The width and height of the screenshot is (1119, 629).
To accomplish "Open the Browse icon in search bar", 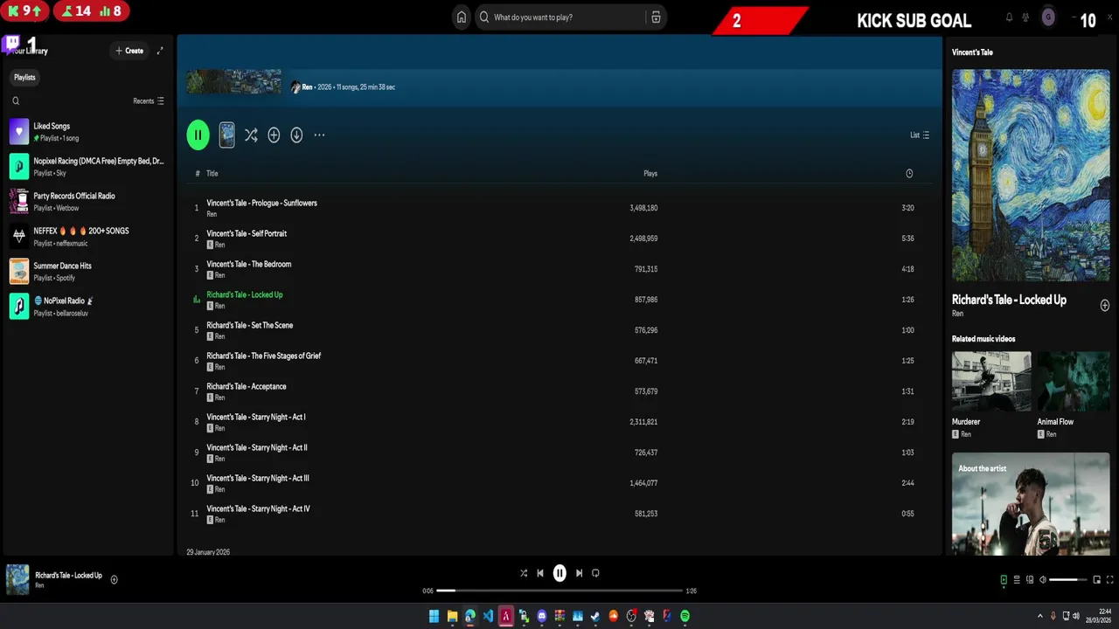I will point(656,17).
